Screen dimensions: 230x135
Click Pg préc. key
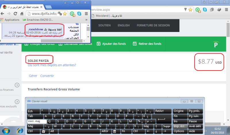click(x=195, y=111)
